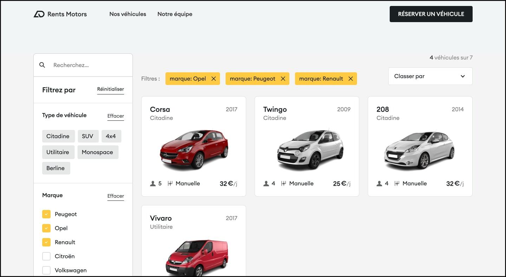Viewport: 506px width, 277px height.
Task: Toggle the Berline vehicle type chip
Action: pos(56,168)
